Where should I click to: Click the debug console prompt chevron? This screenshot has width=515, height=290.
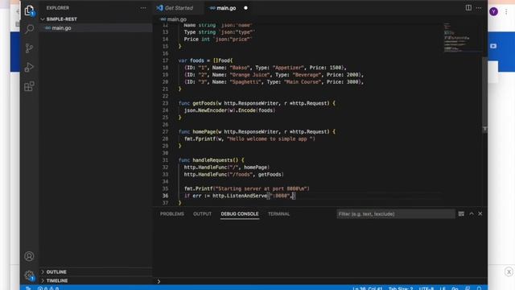tap(159, 281)
